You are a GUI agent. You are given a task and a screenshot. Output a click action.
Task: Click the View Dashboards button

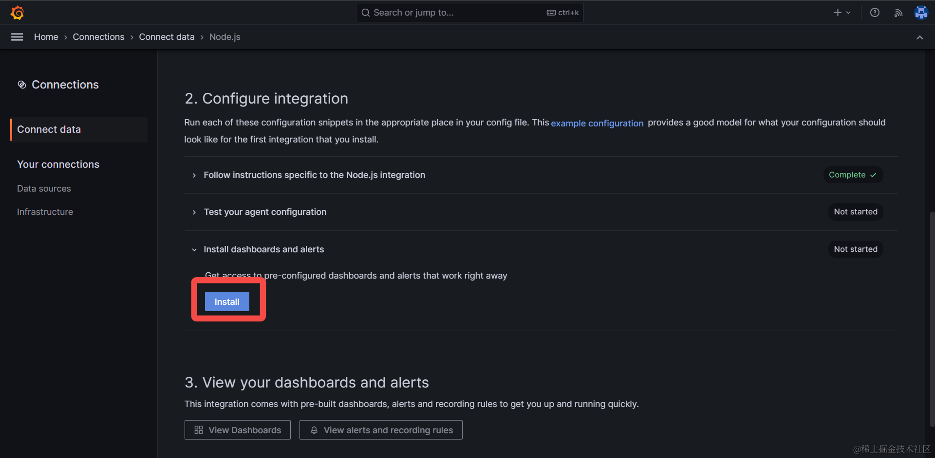238,430
